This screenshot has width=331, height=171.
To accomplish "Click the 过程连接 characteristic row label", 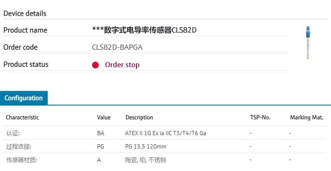I will pyautogui.click(x=19, y=147).
